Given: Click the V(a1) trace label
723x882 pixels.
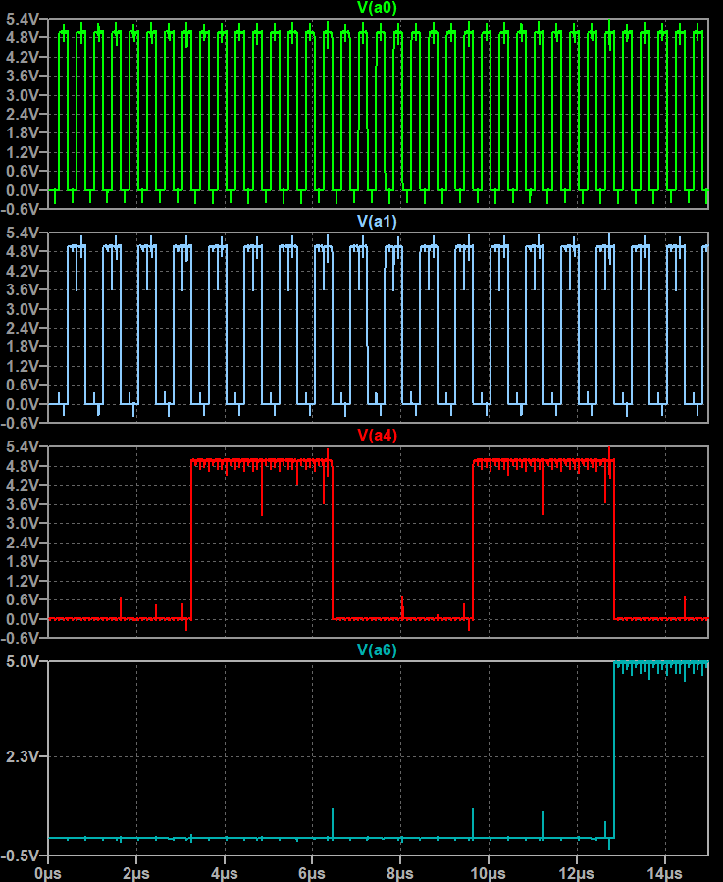Looking at the screenshot, I should click(x=377, y=221).
